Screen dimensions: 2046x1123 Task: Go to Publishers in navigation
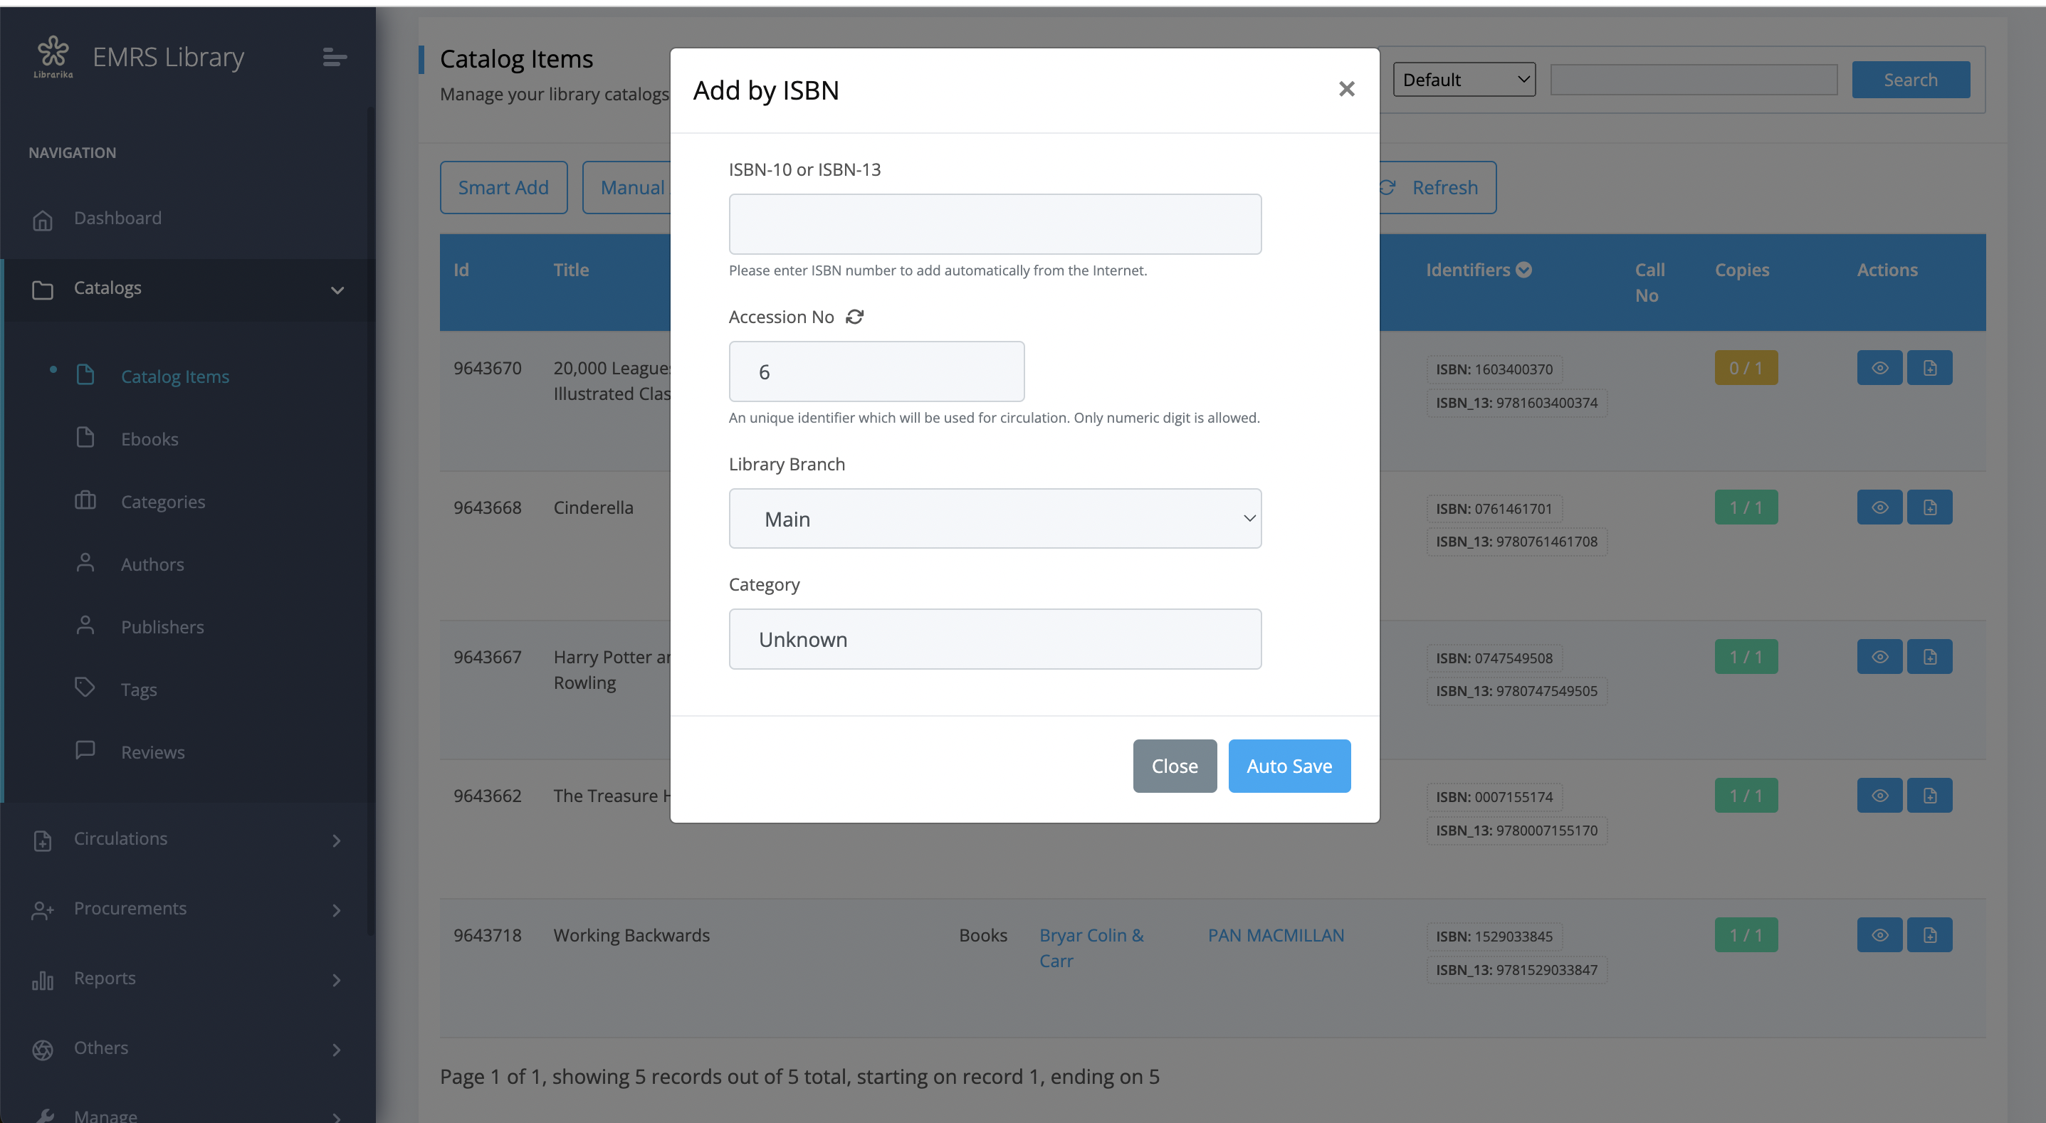162,627
